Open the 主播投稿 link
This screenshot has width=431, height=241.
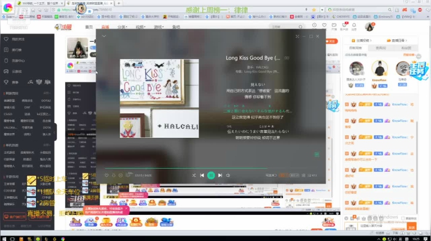click(362, 41)
